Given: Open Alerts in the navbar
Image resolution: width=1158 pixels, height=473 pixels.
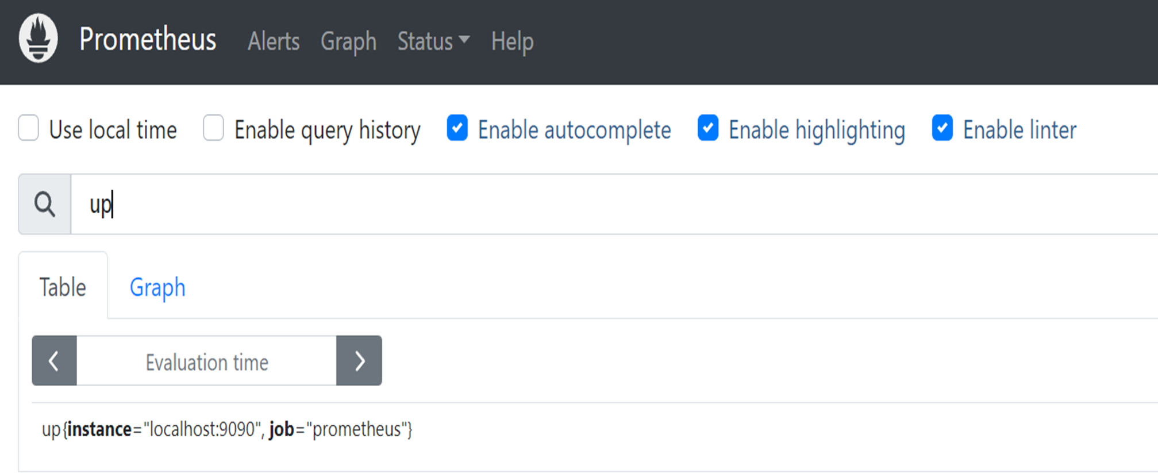Looking at the screenshot, I should pyautogui.click(x=274, y=41).
